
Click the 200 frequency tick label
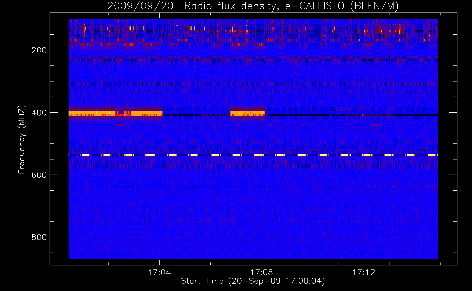coord(39,50)
